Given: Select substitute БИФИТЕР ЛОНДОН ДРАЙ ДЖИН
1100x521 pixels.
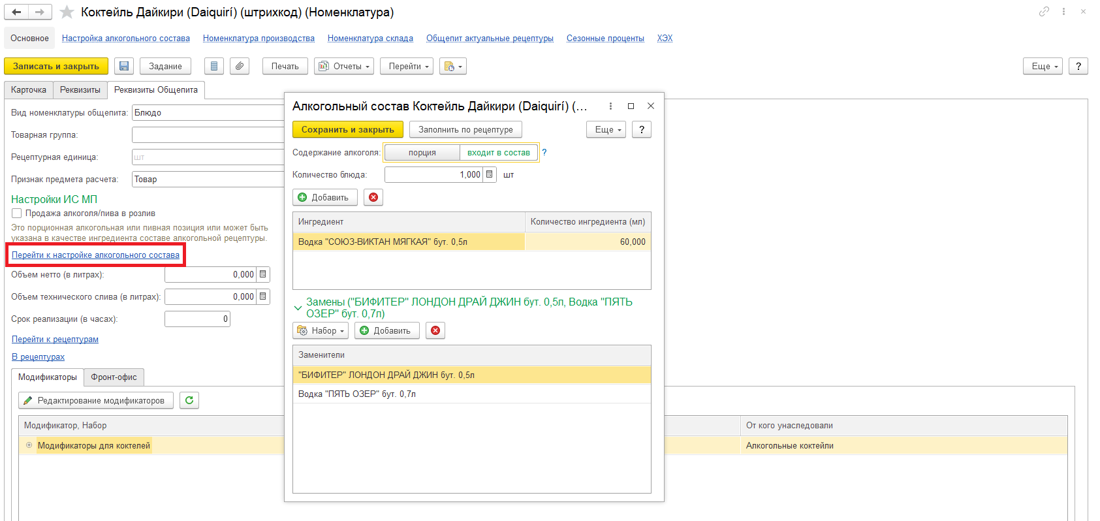Looking at the screenshot, I should pyautogui.click(x=472, y=375).
